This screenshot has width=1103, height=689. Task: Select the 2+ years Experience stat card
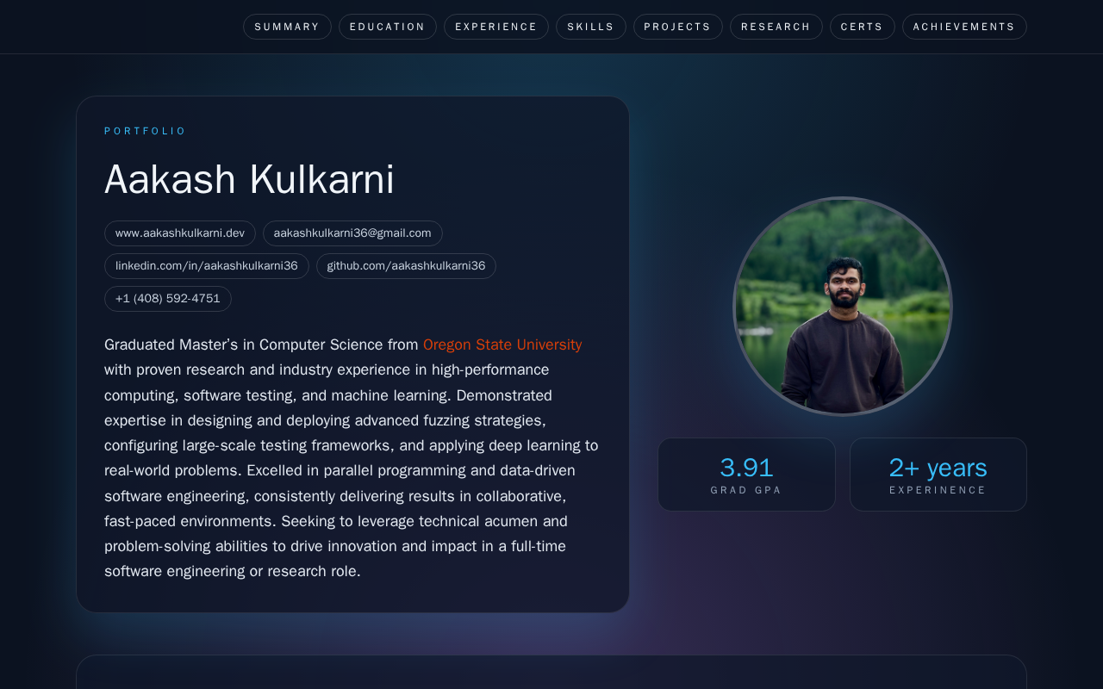(938, 475)
